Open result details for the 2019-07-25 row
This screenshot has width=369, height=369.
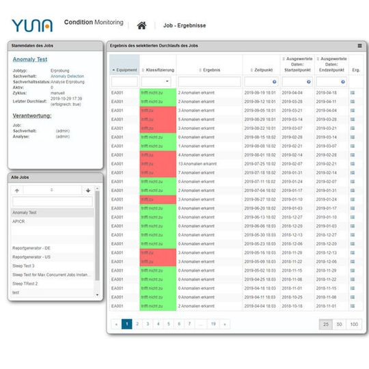click(353, 164)
